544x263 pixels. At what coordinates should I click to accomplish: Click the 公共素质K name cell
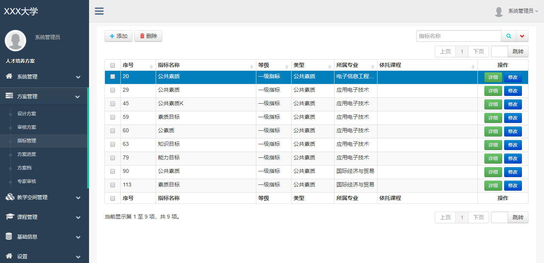206,104
